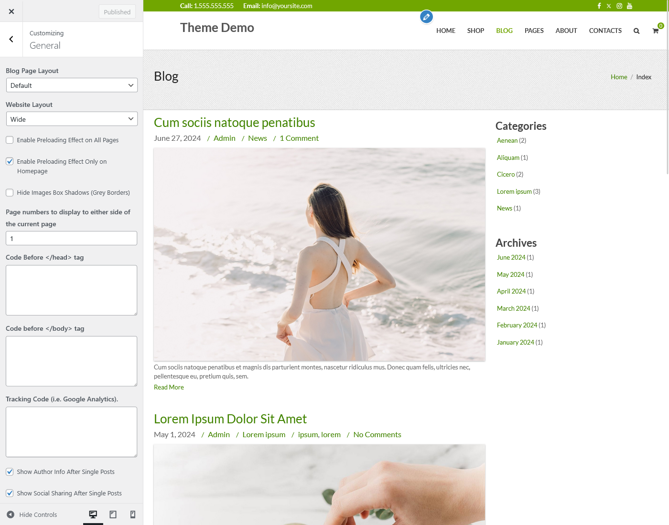Switch to tablet preview mode
Screen dimensions: 669x525
(113, 514)
